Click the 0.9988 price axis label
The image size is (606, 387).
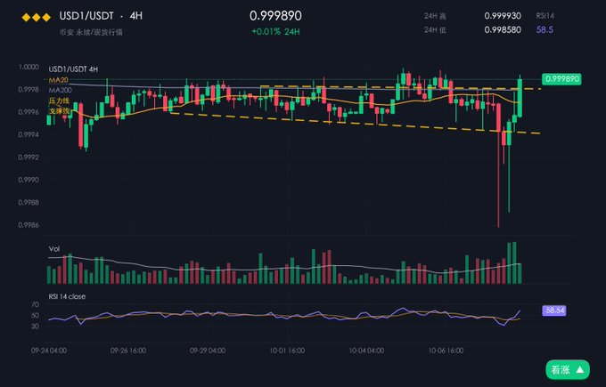tap(29, 203)
